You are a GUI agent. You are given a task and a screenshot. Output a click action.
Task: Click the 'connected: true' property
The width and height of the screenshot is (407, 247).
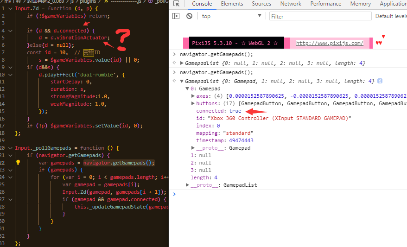click(218, 111)
